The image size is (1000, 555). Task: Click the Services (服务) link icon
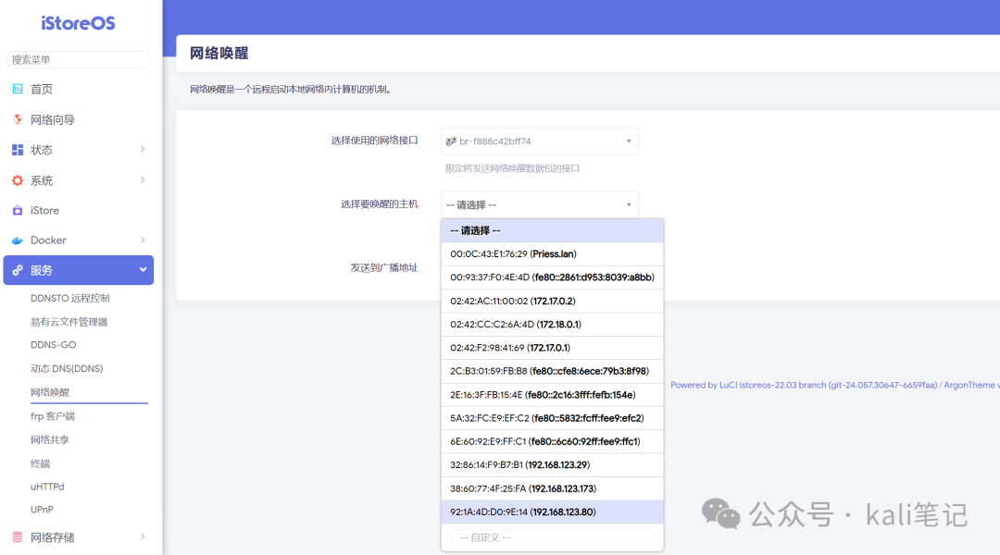click(17, 270)
